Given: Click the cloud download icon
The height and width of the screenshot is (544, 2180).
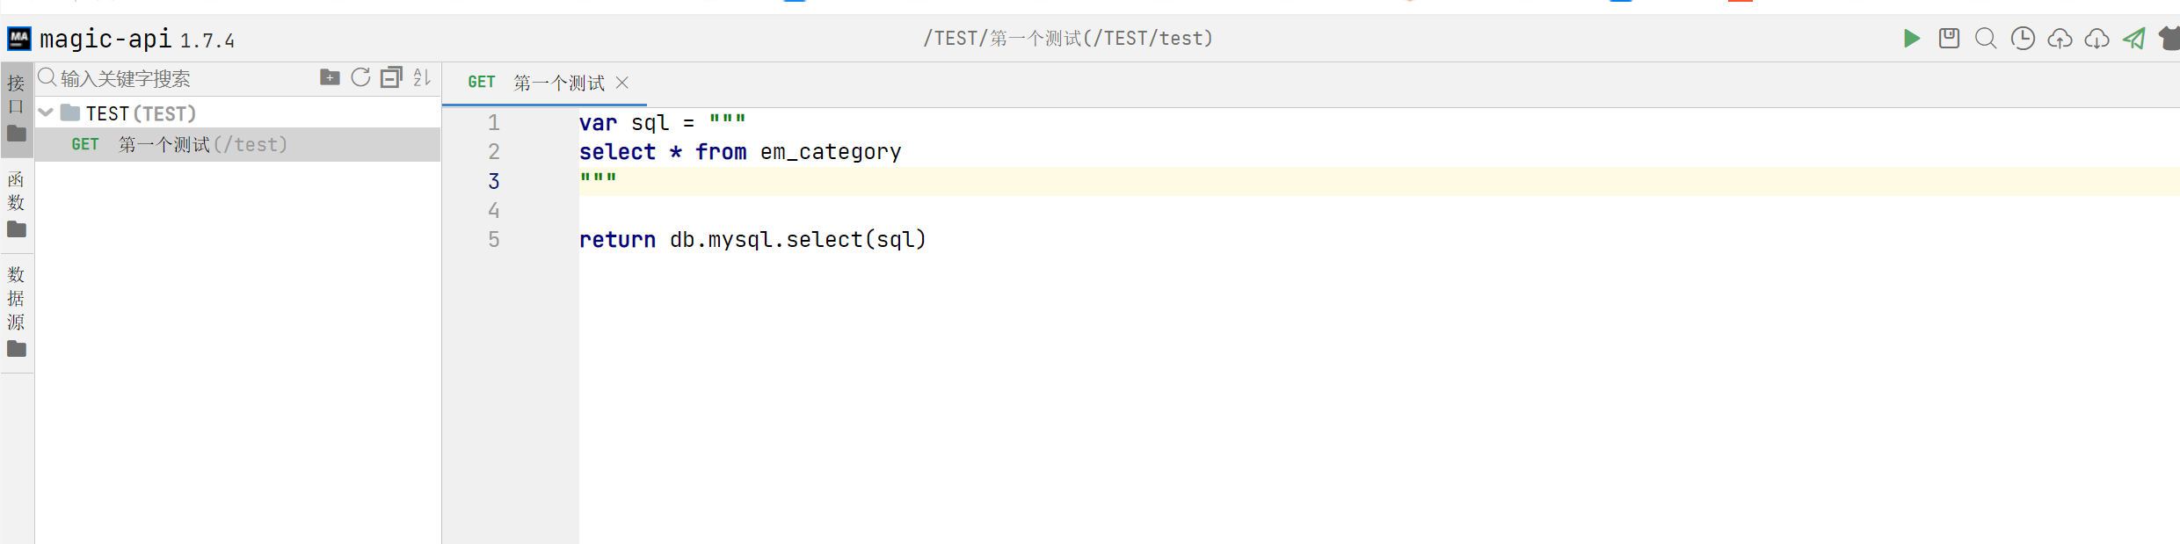Looking at the screenshot, I should tap(2096, 39).
